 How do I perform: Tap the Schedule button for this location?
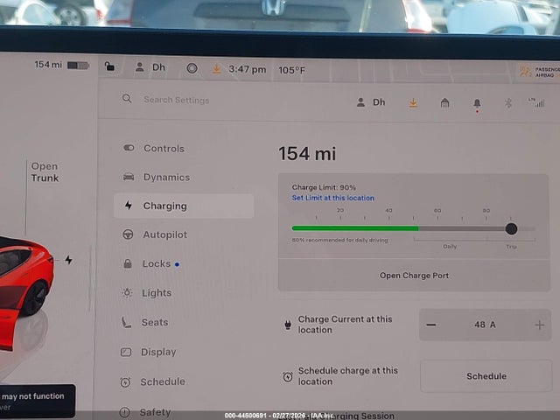(486, 376)
